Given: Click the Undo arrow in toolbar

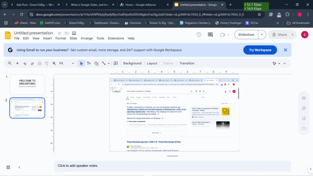Looking at the screenshot, I should point(25,63).
